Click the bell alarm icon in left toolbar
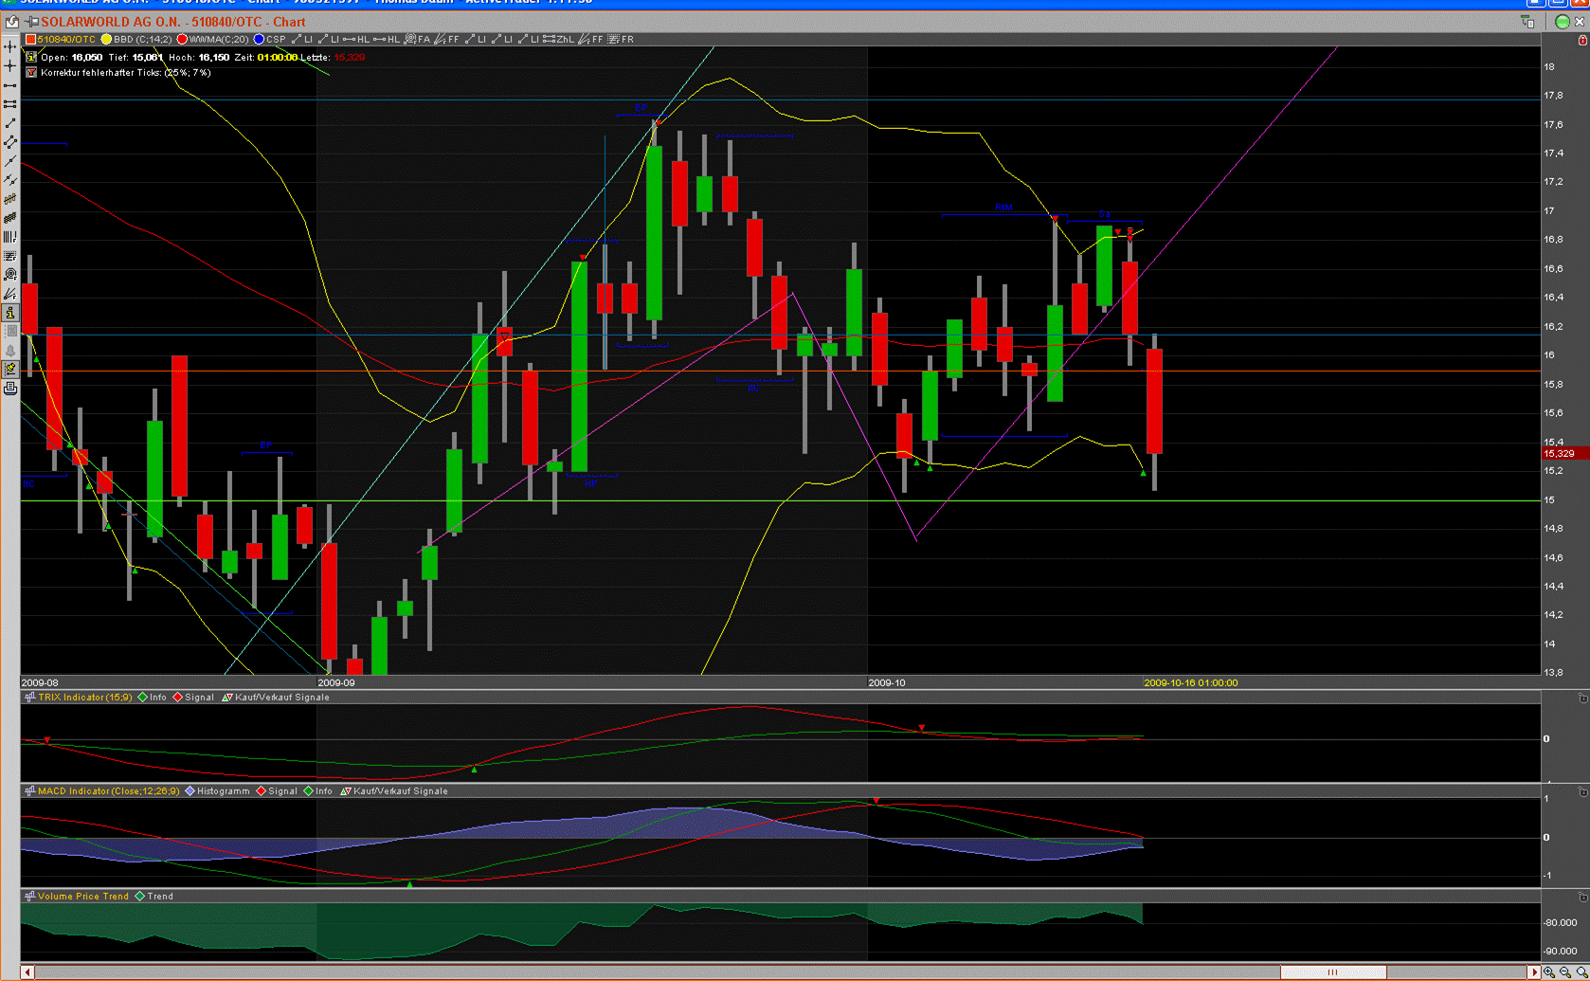The height and width of the screenshot is (981, 1590). [x=10, y=351]
